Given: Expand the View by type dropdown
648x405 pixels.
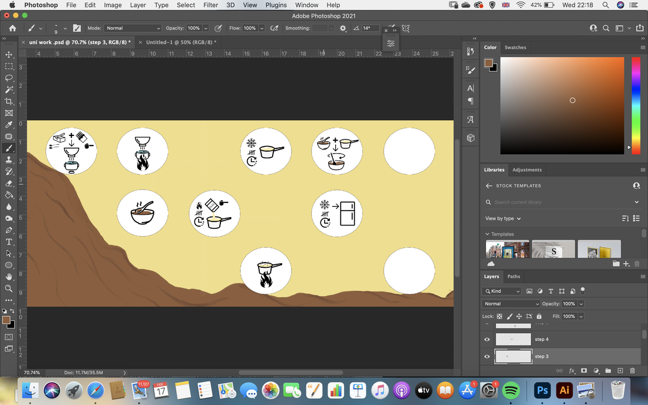Looking at the screenshot, I should (503, 218).
